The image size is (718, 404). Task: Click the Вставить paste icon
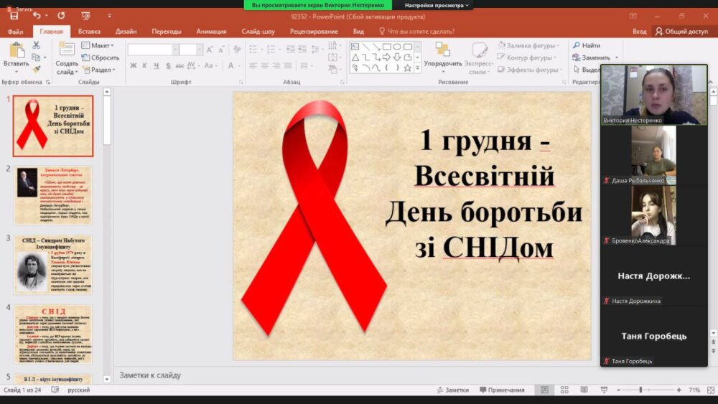click(16, 51)
